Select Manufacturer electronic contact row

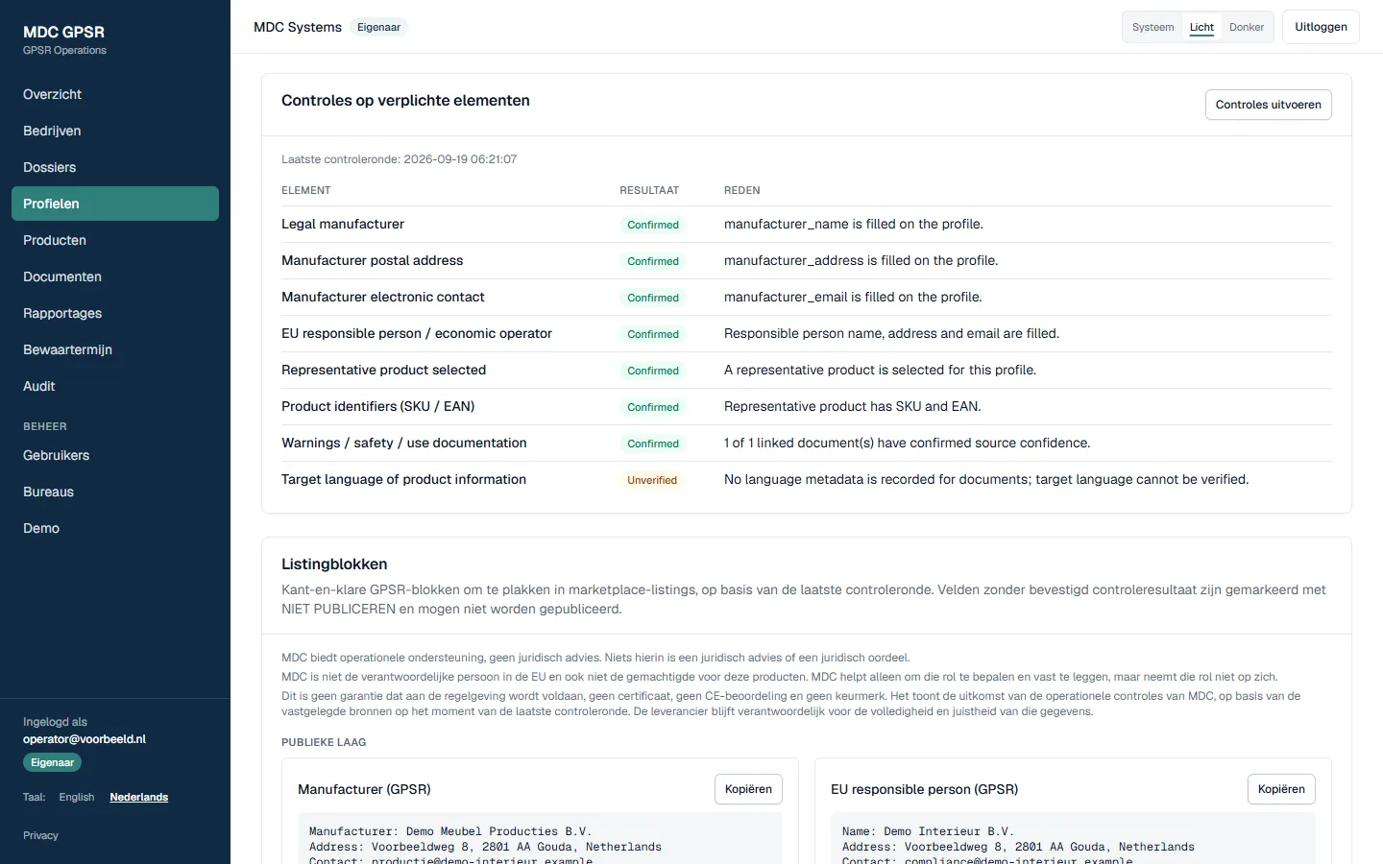click(382, 297)
